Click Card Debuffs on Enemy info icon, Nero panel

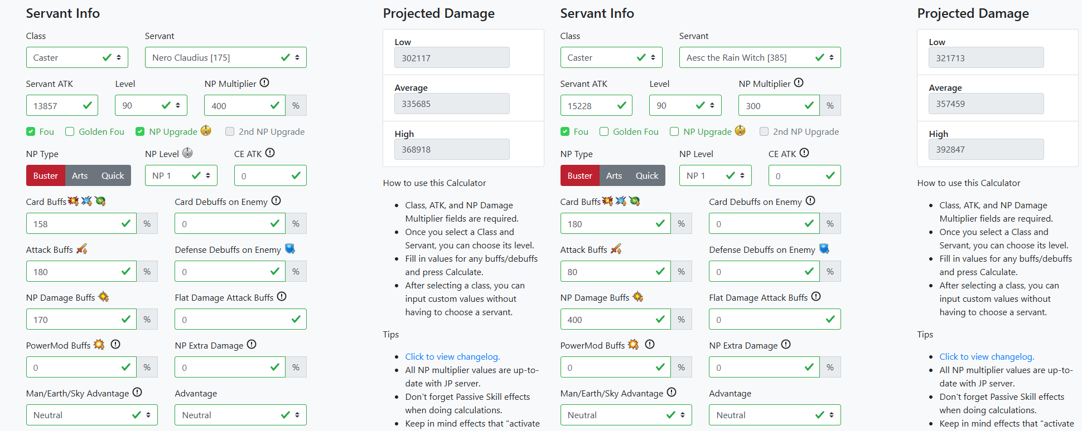point(276,200)
